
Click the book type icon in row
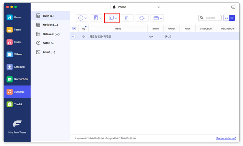[83, 36]
